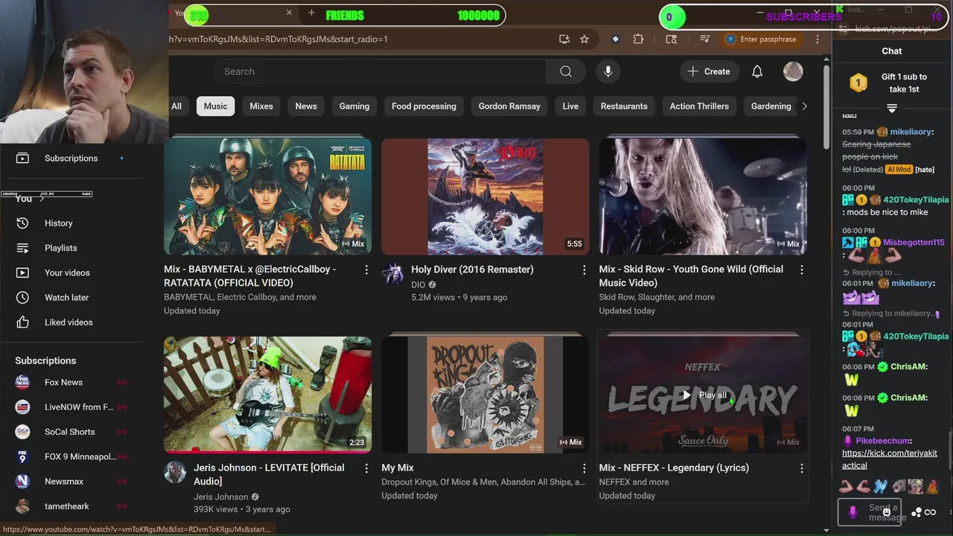Select the Mixes category chip

pyautogui.click(x=261, y=106)
